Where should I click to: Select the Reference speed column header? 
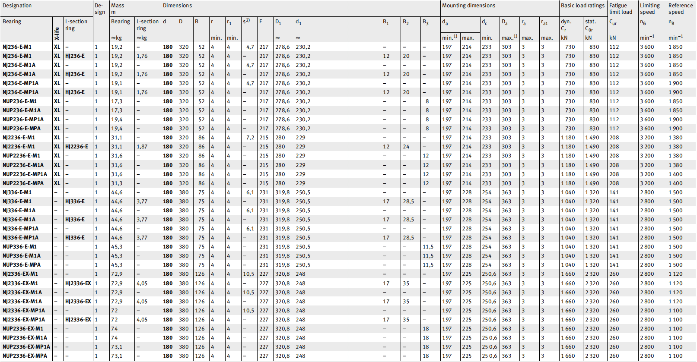coord(680,9)
